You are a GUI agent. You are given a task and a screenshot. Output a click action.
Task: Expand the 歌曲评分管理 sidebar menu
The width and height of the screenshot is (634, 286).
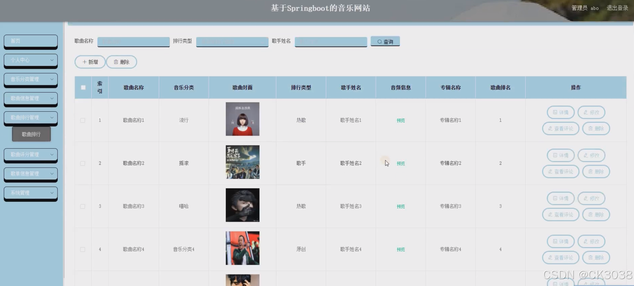point(31,155)
